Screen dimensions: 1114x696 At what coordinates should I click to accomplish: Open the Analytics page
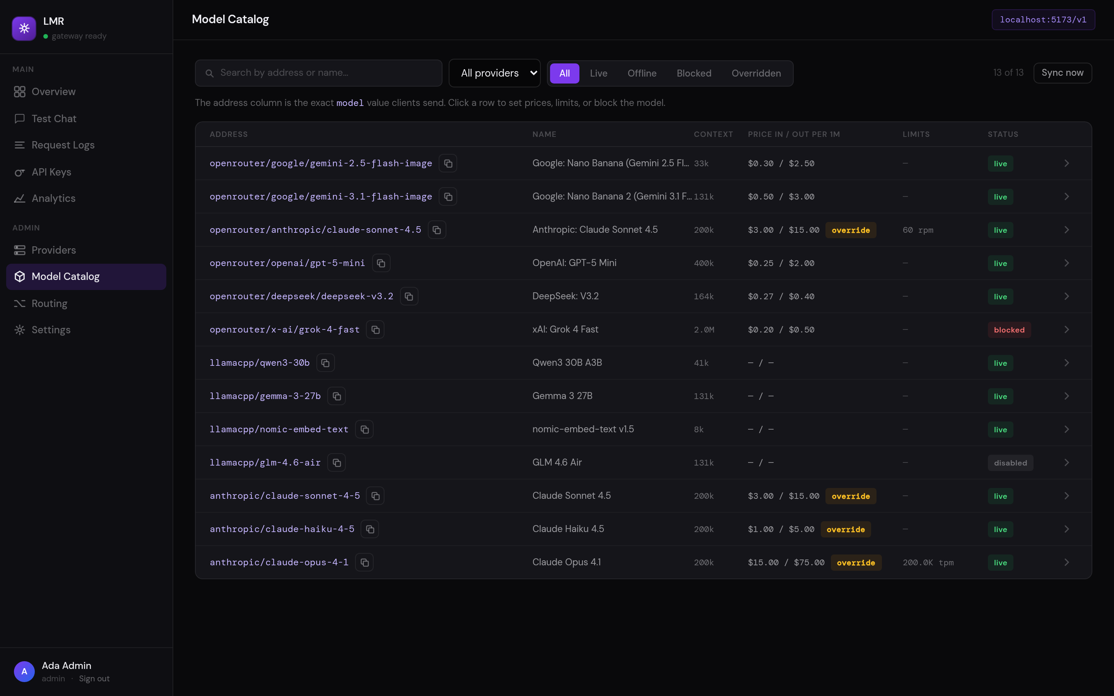tap(86, 198)
